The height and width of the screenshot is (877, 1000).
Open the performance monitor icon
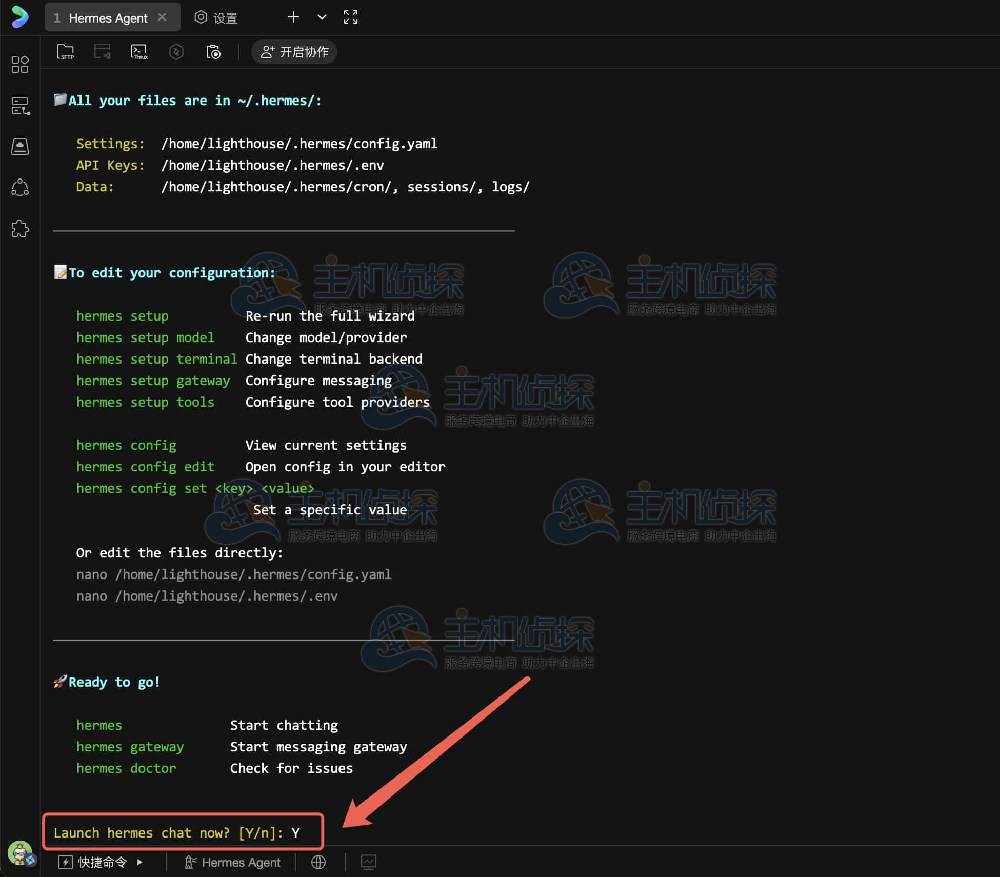(369, 862)
